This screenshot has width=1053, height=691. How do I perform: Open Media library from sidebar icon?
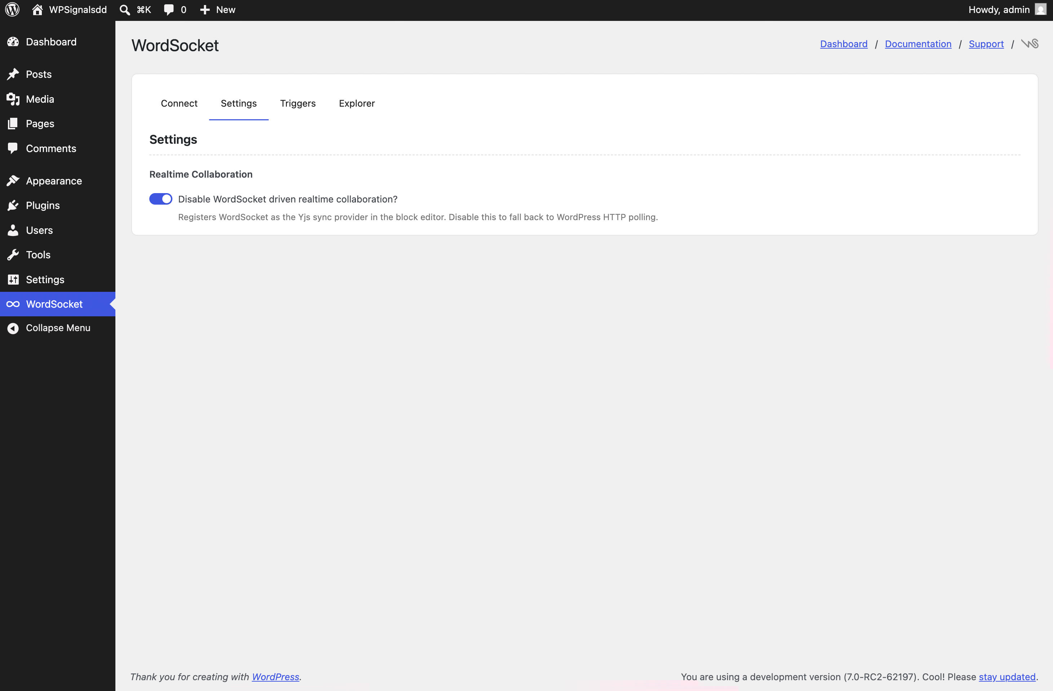pos(13,99)
